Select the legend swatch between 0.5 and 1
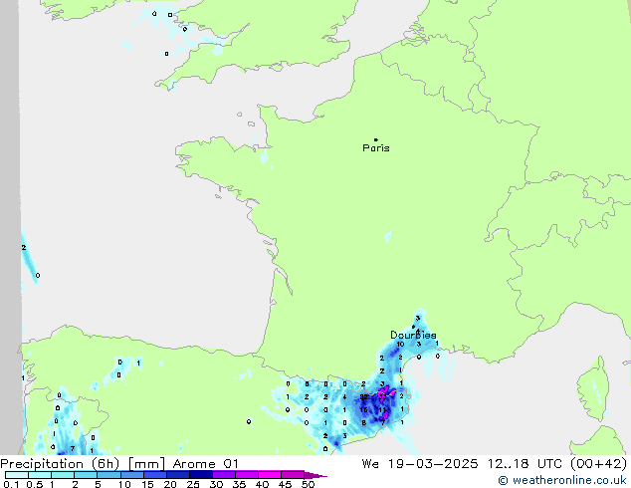The width and height of the screenshot is (631, 488). click(40, 475)
